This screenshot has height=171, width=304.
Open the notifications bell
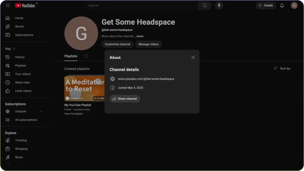(282, 5)
